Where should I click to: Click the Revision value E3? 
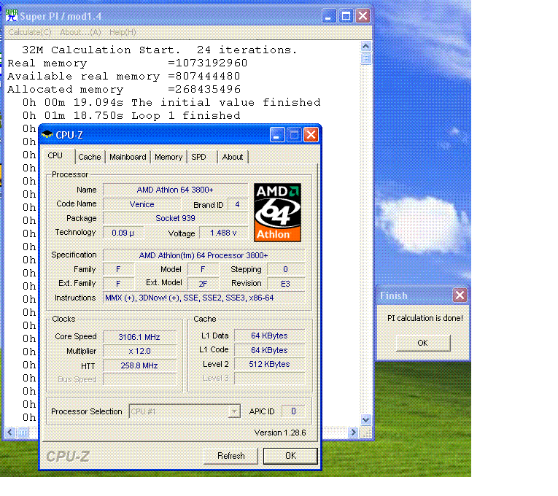pyautogui.click(x=285, y=284)
